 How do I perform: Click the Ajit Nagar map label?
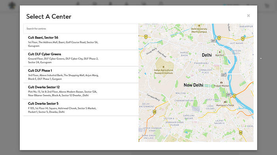237,43
